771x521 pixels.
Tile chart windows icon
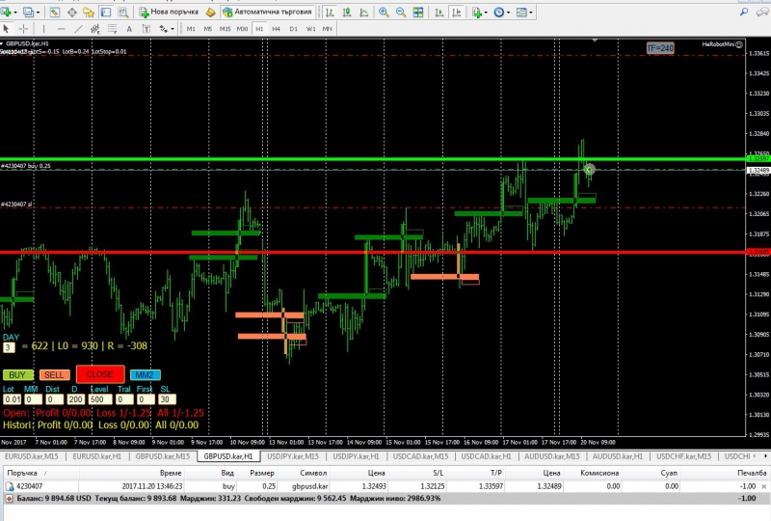coord(418,12)
